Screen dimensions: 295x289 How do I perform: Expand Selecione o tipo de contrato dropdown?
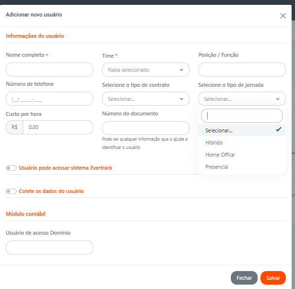(x=145, y=99)
